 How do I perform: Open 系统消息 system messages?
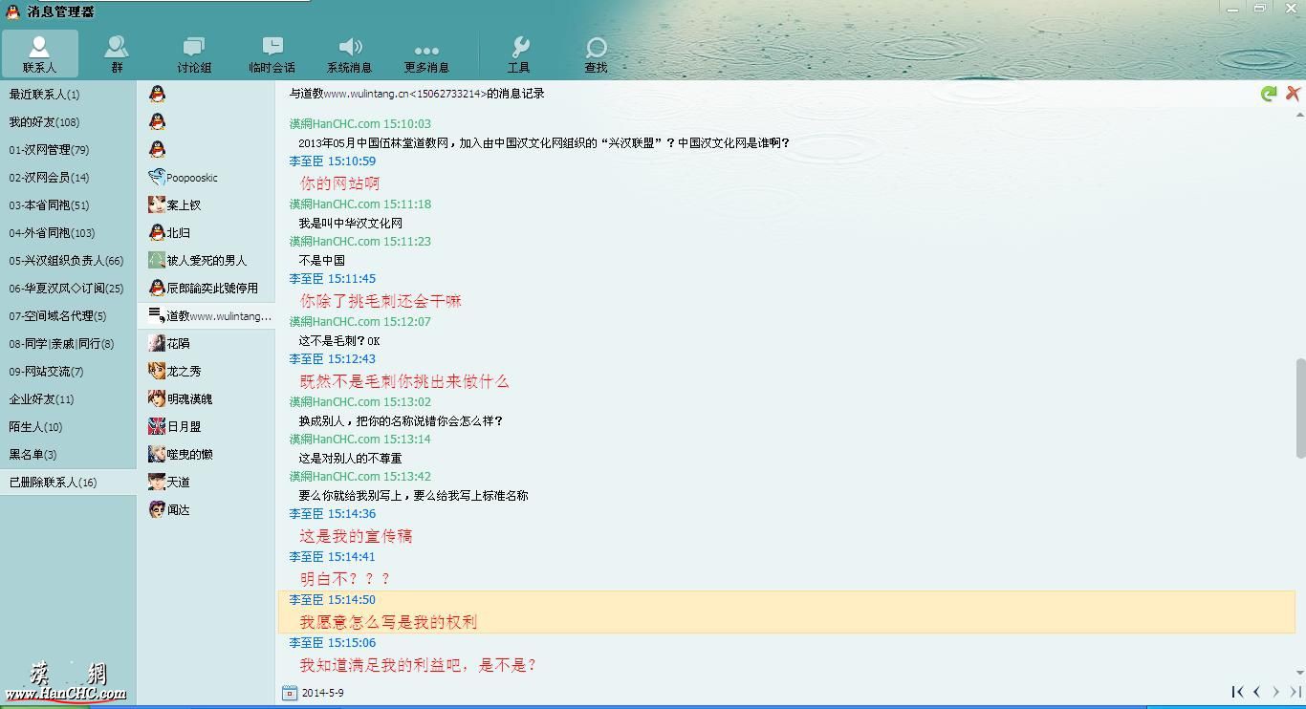click(349, 54)
